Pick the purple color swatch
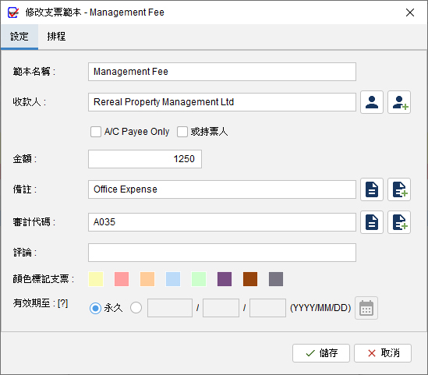 point(225,279)
